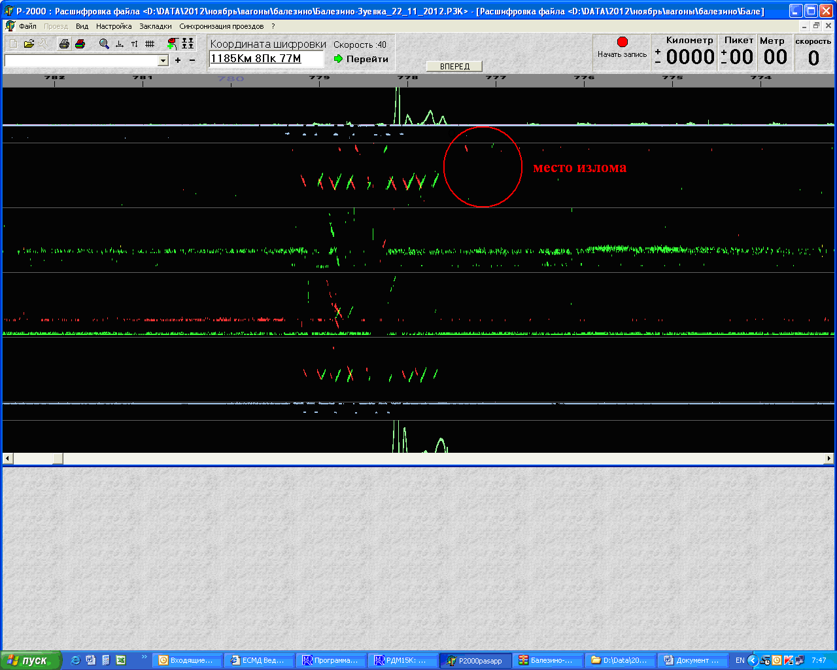Decrease the Пикет value with minus
837x670 pixels.
click(724, 62)
